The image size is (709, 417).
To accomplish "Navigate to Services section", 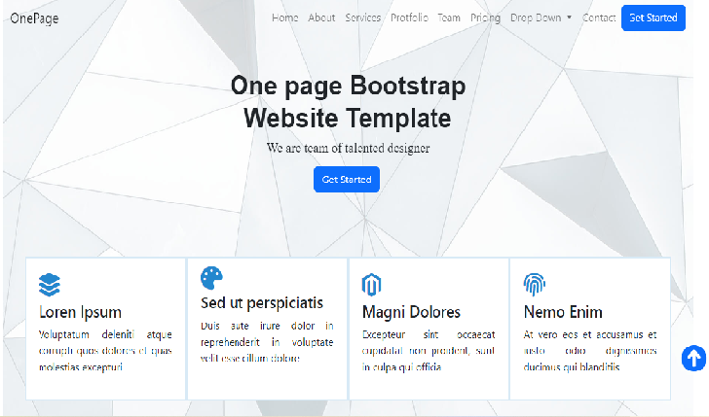I will click(362, 17).
